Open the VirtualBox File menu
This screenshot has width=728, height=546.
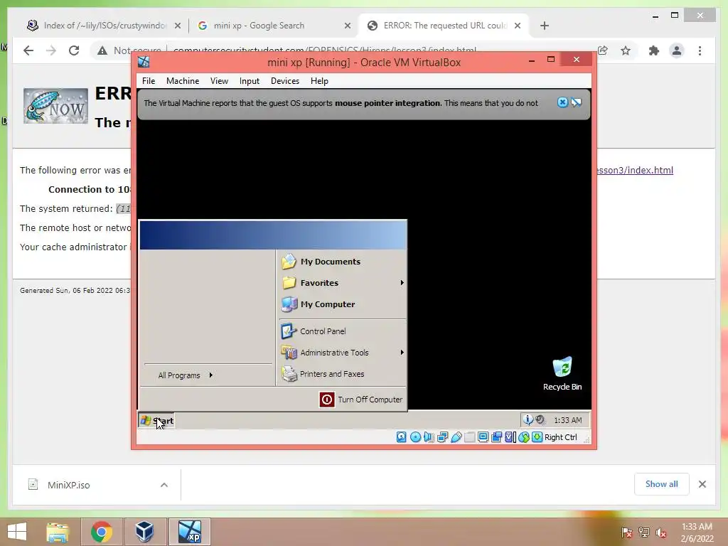149,81
